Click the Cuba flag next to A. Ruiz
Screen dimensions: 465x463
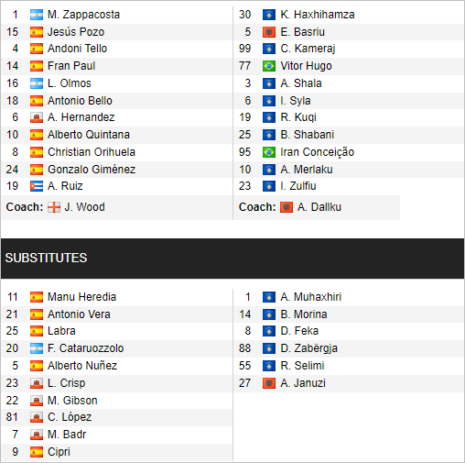coord(37,186)
